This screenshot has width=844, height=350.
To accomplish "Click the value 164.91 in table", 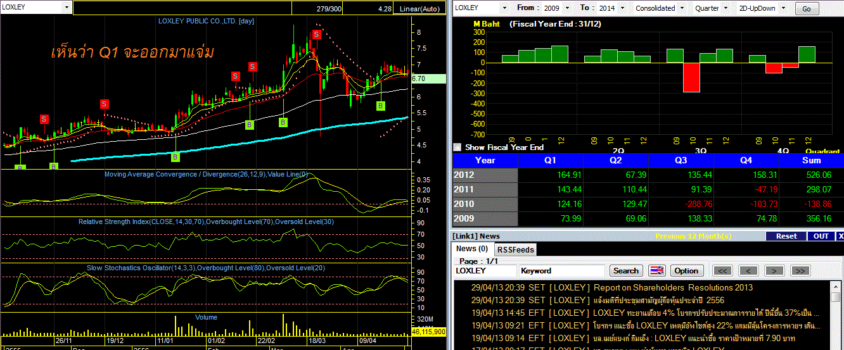I will [x=568, y=175].
